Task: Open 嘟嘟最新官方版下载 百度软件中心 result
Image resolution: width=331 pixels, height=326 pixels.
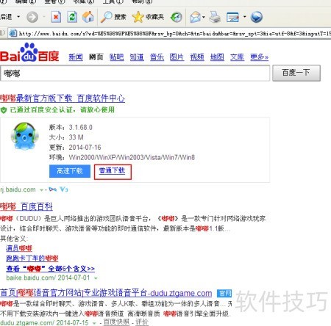Action: tap(63, 98)
